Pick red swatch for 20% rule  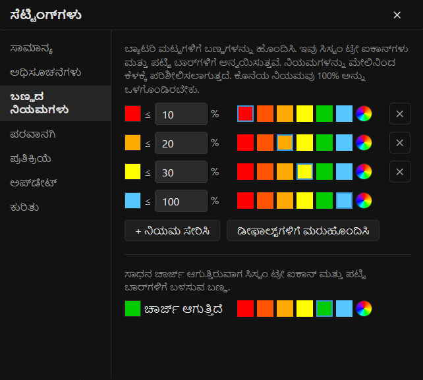(246, 143)
